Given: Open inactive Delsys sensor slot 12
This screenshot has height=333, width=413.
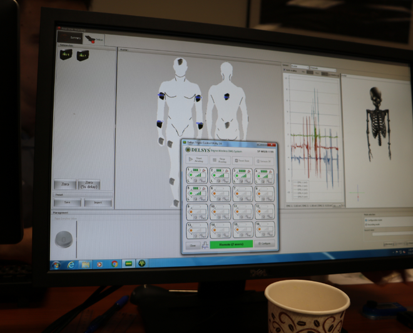Looking at the screenshot, I should [x=265, y=212].
